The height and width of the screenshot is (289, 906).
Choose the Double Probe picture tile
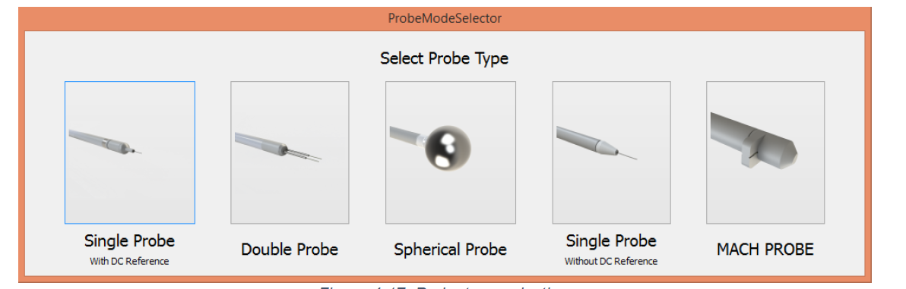point(290,152)
